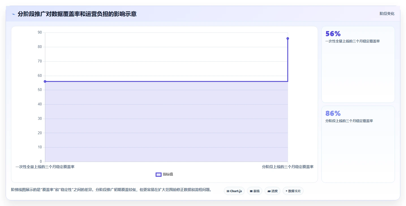Click the x-axis label 分阶段上线的三个月稳定覆盖率
The height and width of the screenshot is (206, 406).
[288, 167]
